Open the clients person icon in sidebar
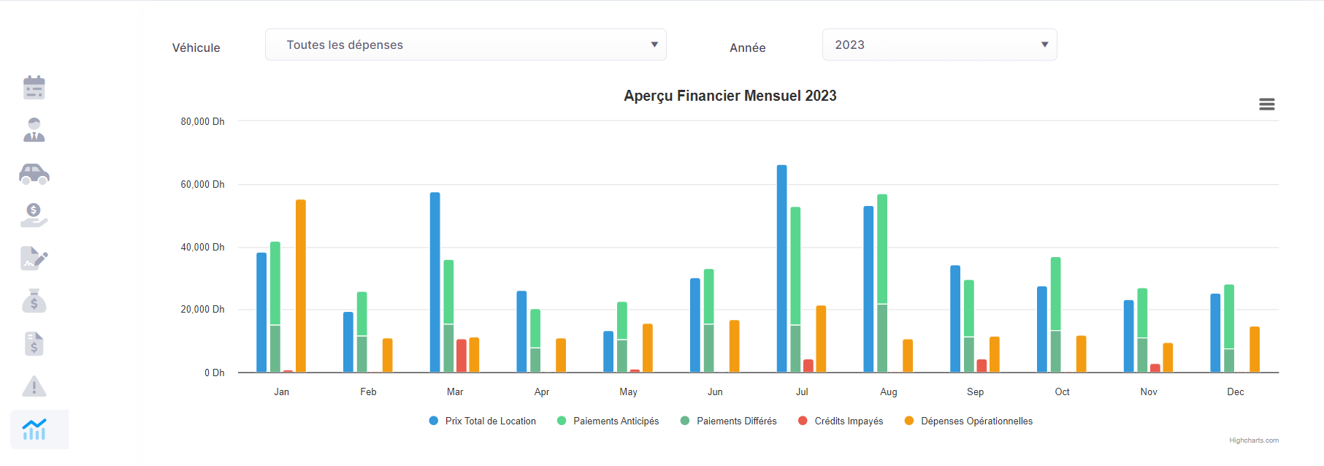This screenshot has height=466, width=1324. coord(34,130)
